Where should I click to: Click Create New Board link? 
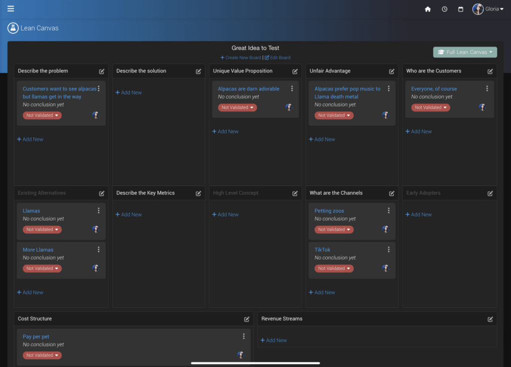pyautogui.click(x=241, y=57)
